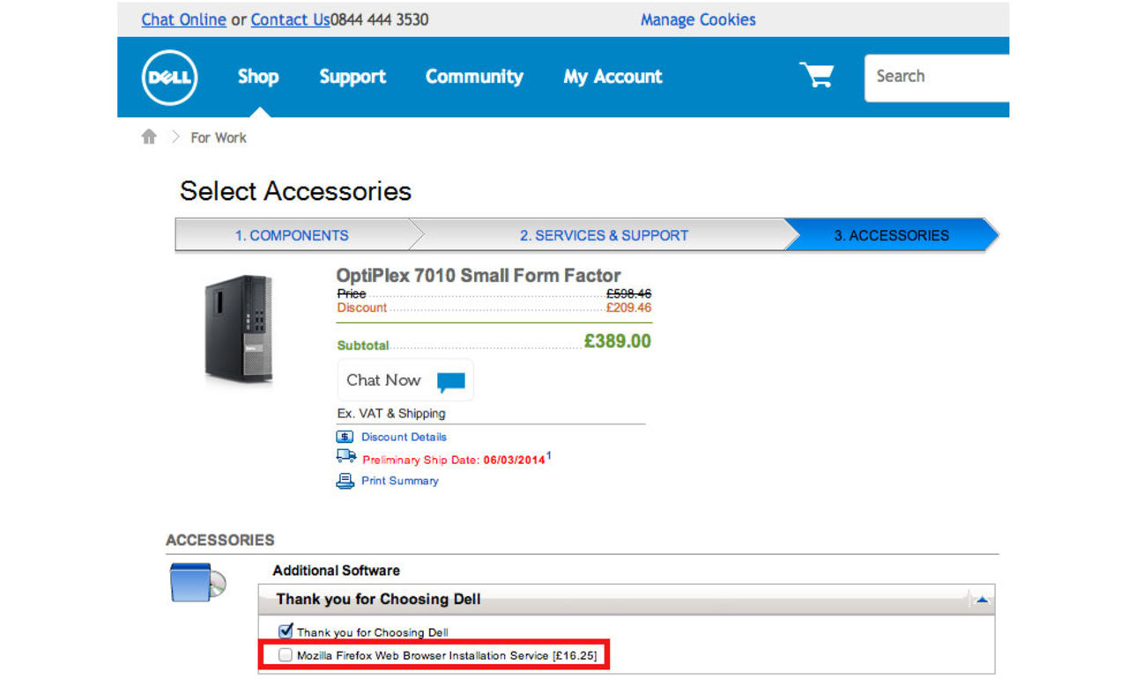Click the OptiPlex 7010 product thumbnail
The width and height of the screenshot is (1128, 679).
pyautogui.click(x=239, y=328)
